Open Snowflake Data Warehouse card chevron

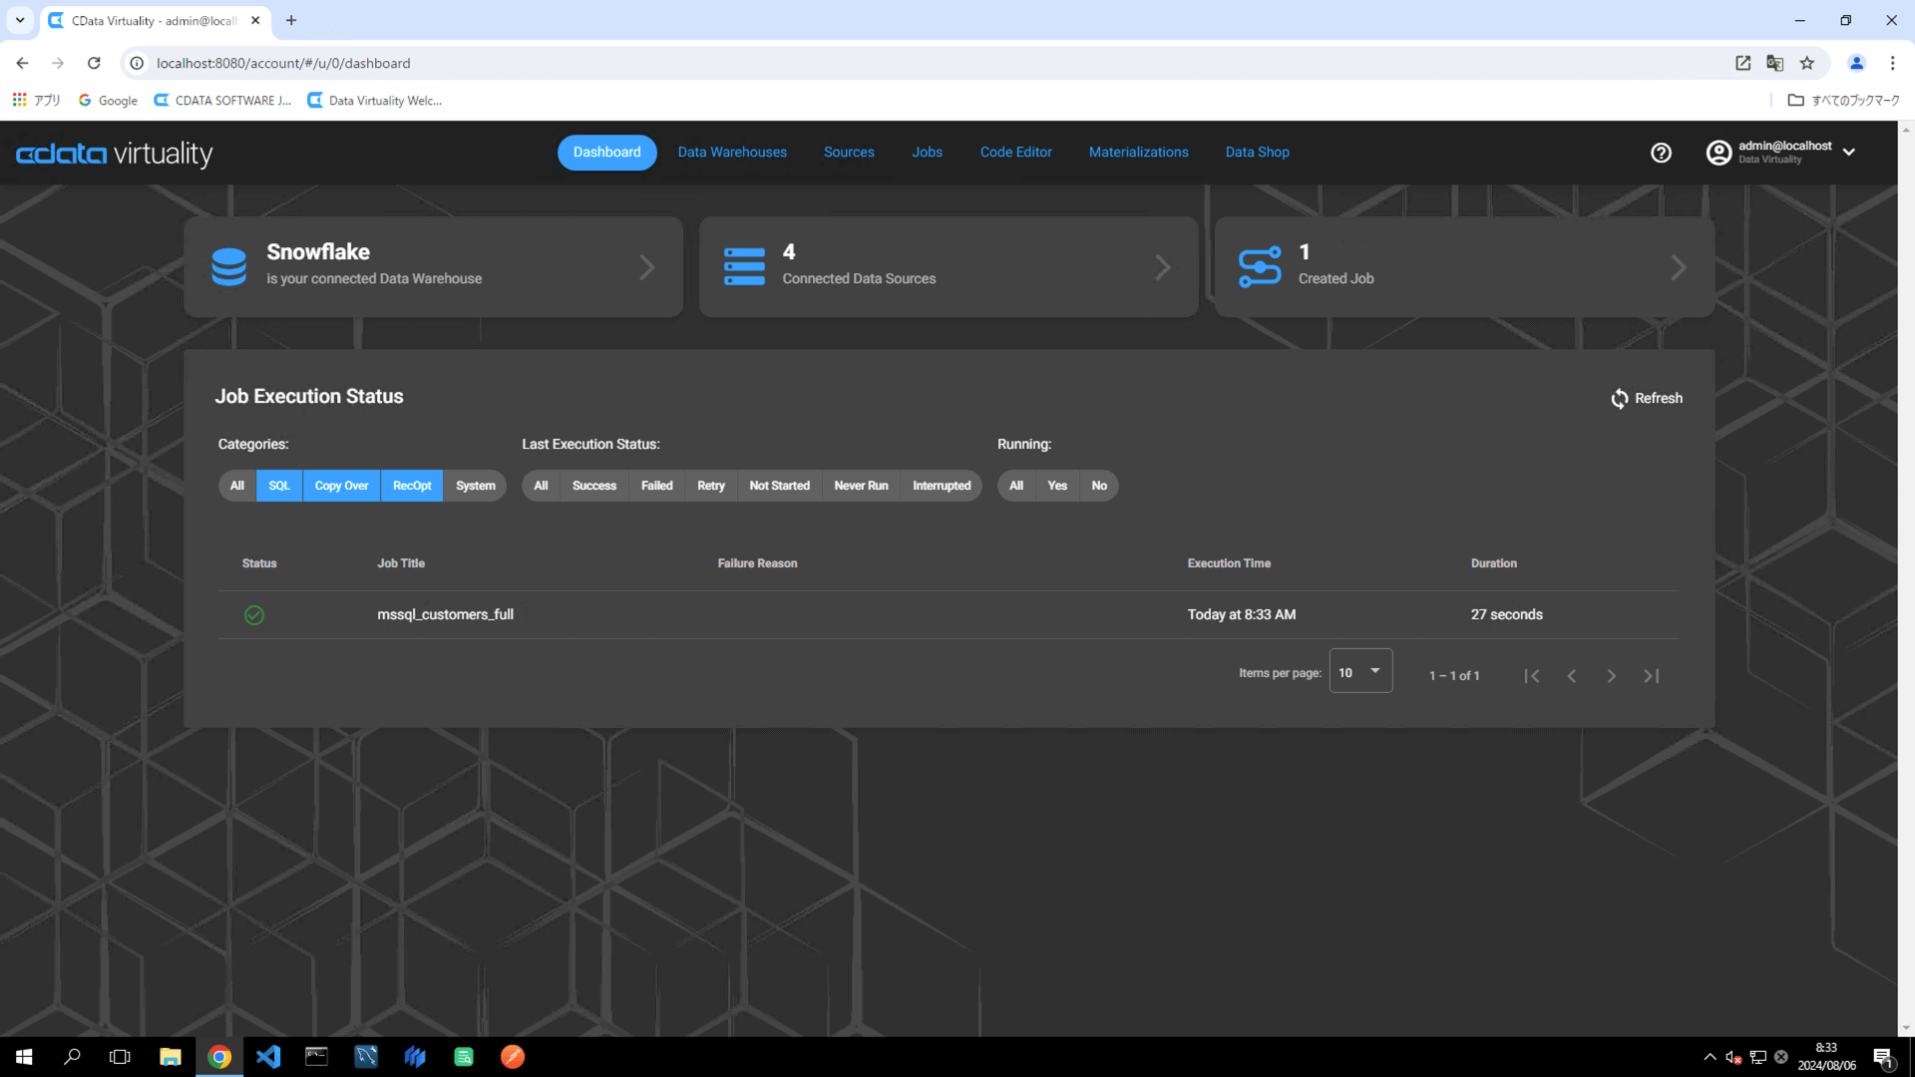(x=647, y=267)
